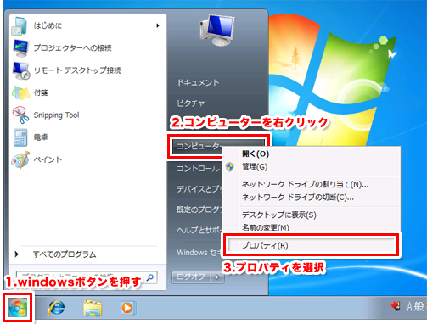
Task: Open デバイスとプリンター entry
Action: click(199, 189)
